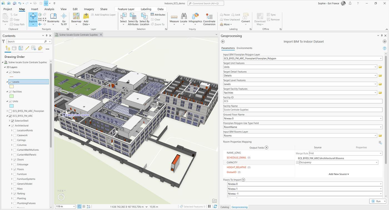Switch Contents to List By Data Source
Image resolution: width=389 pixels, height=210 pixels.
[14, 48]
